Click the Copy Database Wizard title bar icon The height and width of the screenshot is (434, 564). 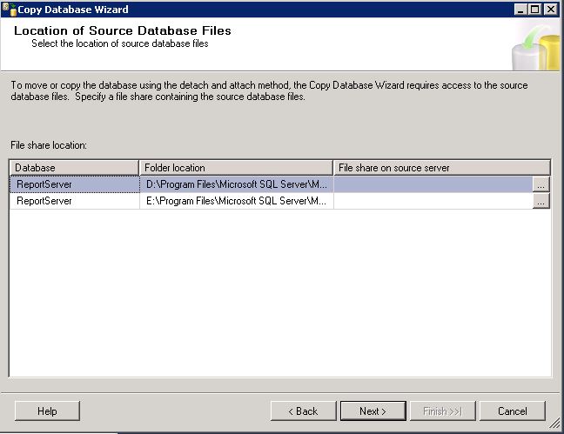click(x=10, y=9)
